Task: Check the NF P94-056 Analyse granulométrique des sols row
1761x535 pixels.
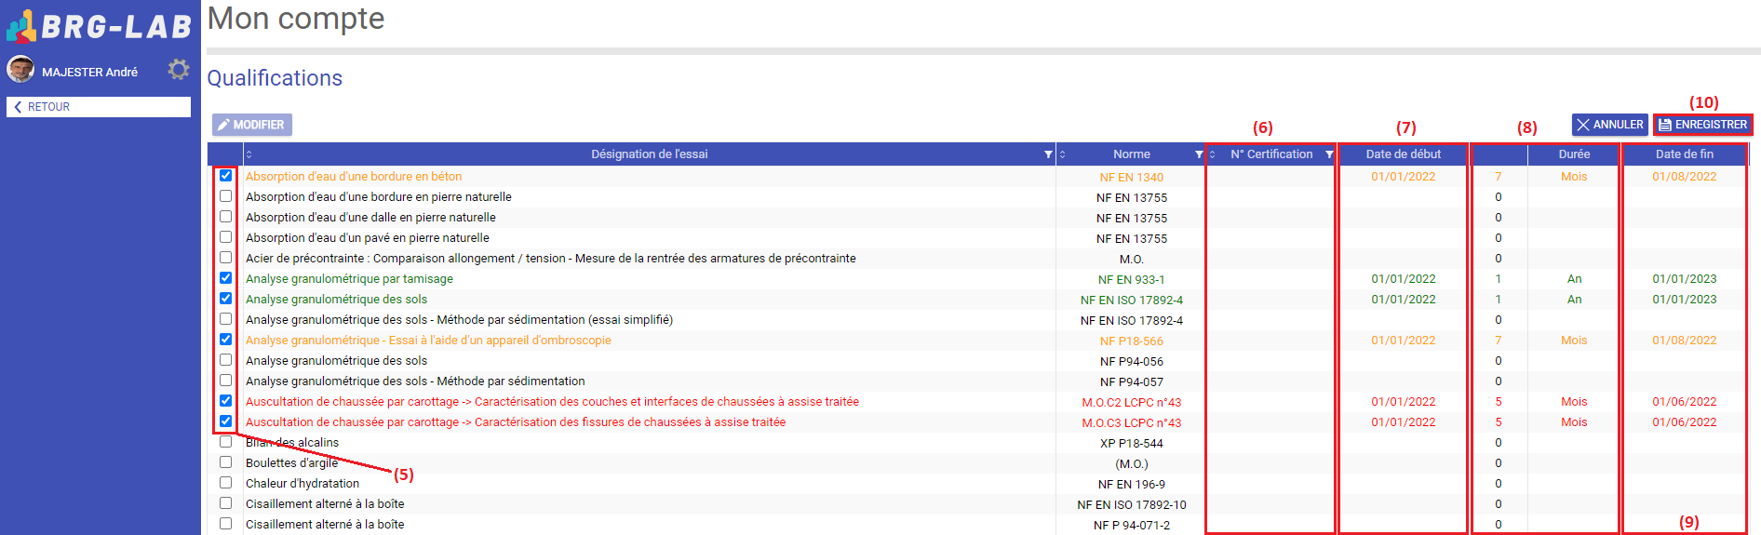Action: point(225,360)
